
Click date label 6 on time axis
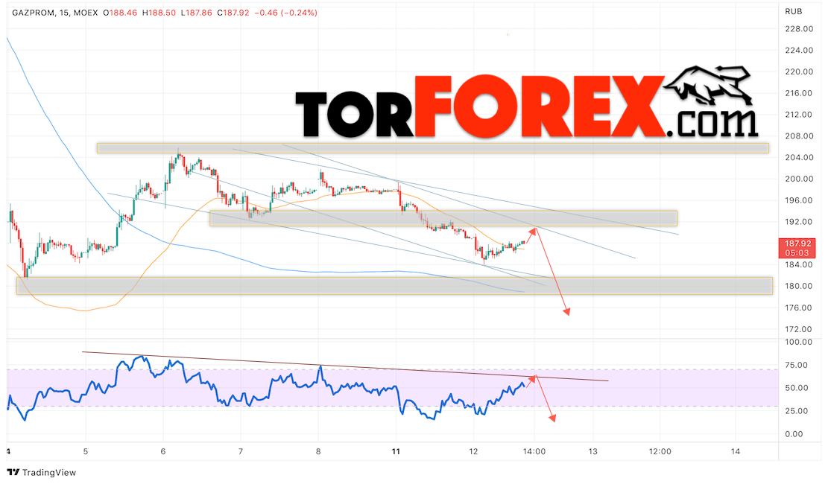[163, 451]
